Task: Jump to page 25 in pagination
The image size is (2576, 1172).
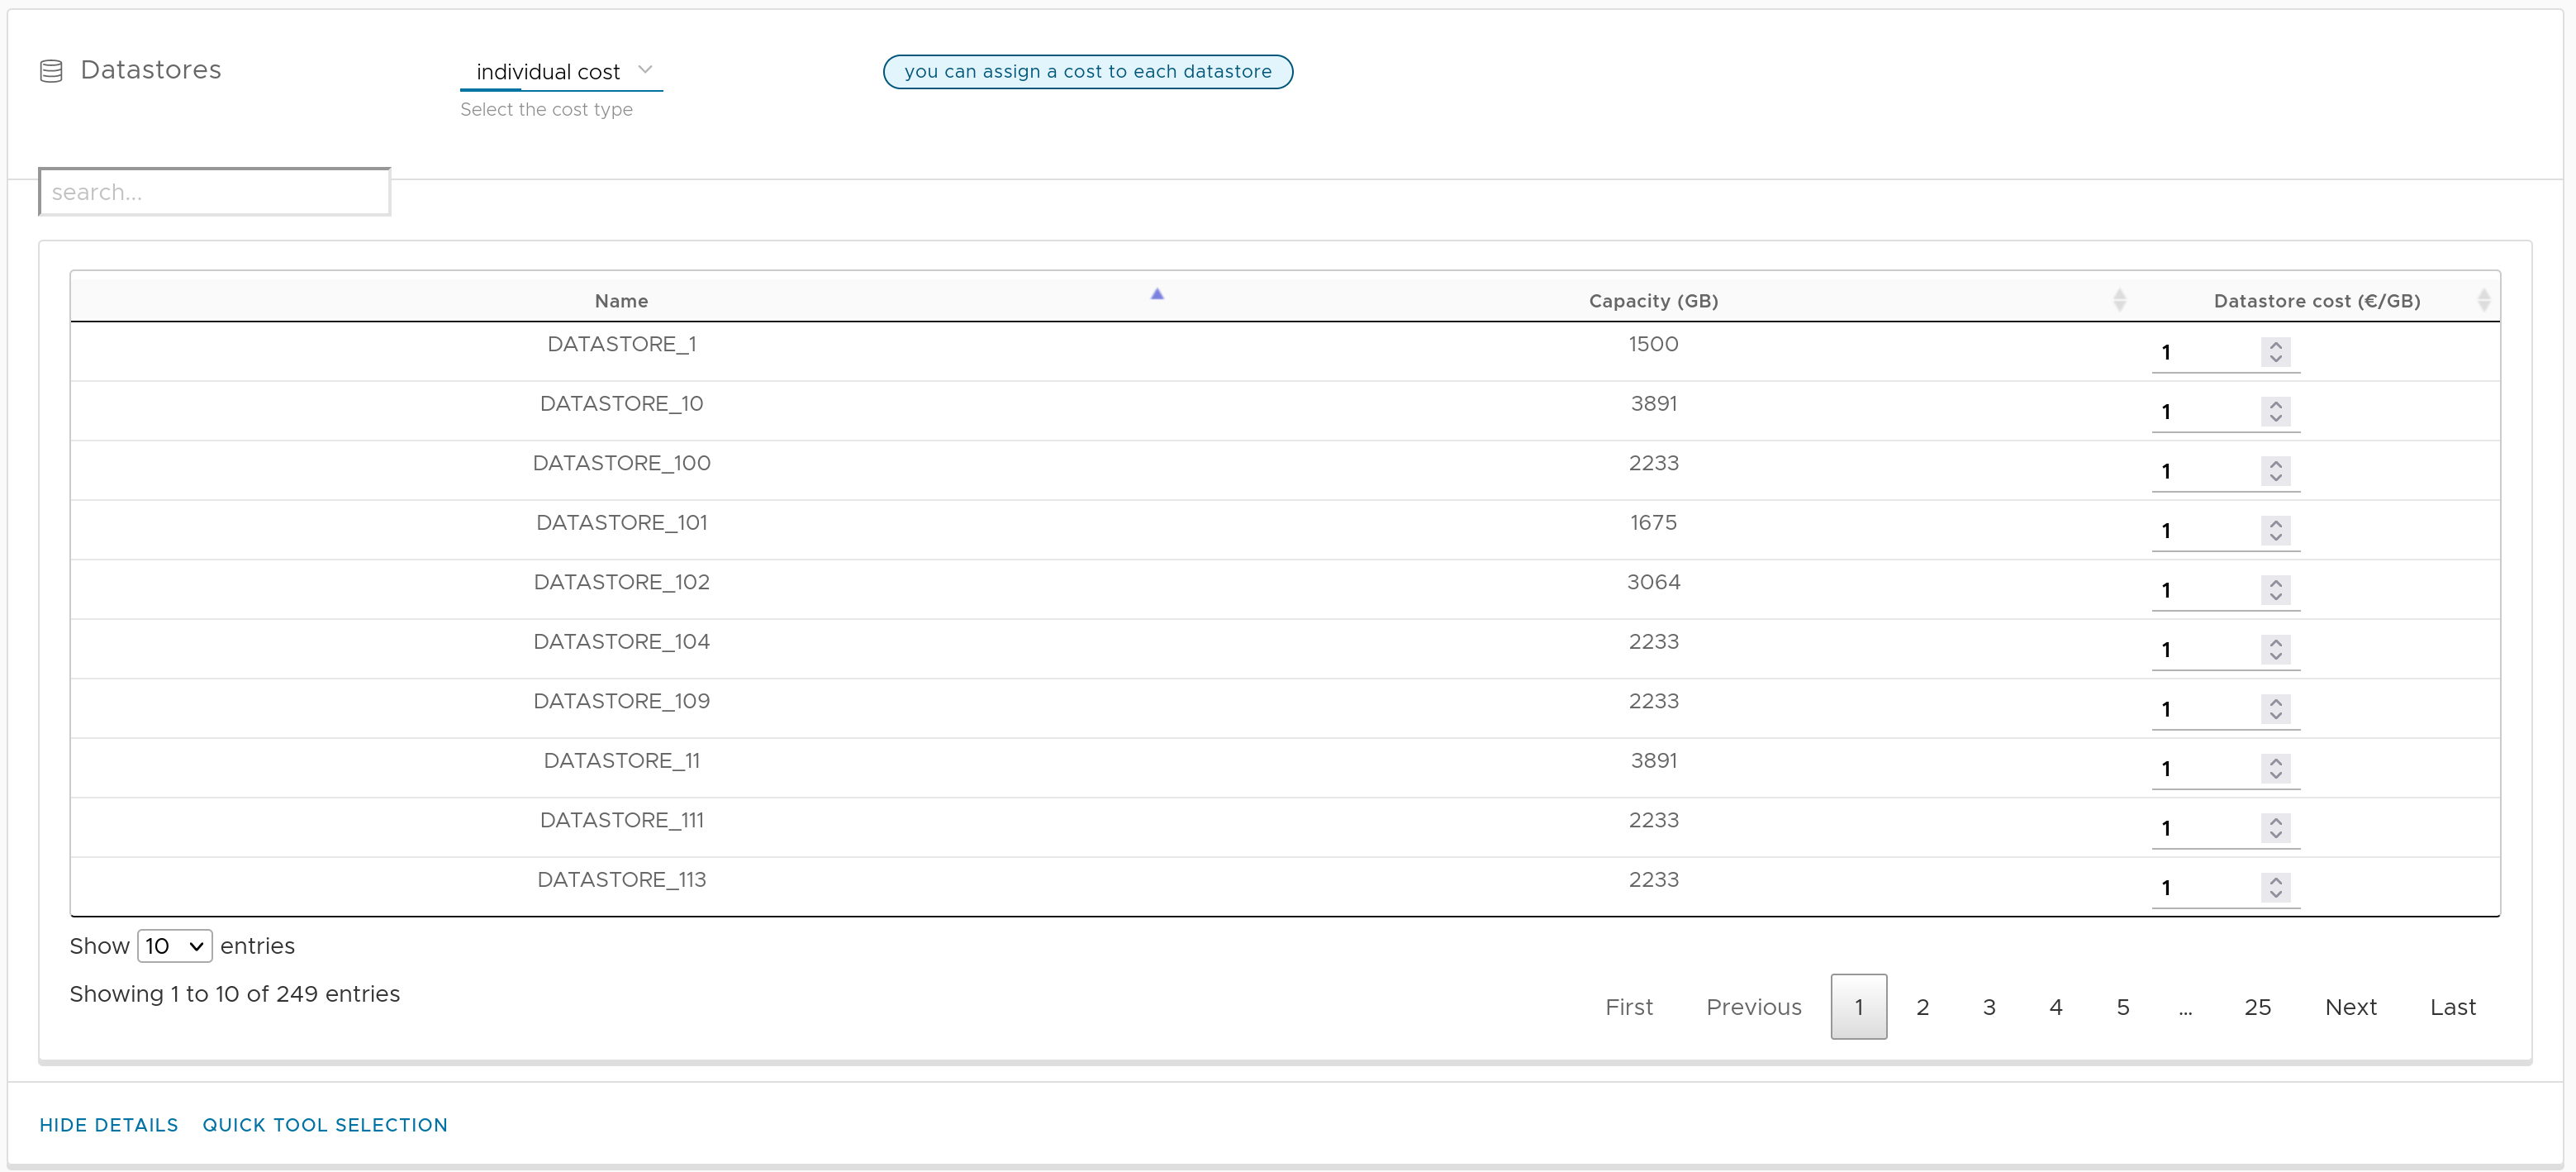Action: [2257, 1007]
